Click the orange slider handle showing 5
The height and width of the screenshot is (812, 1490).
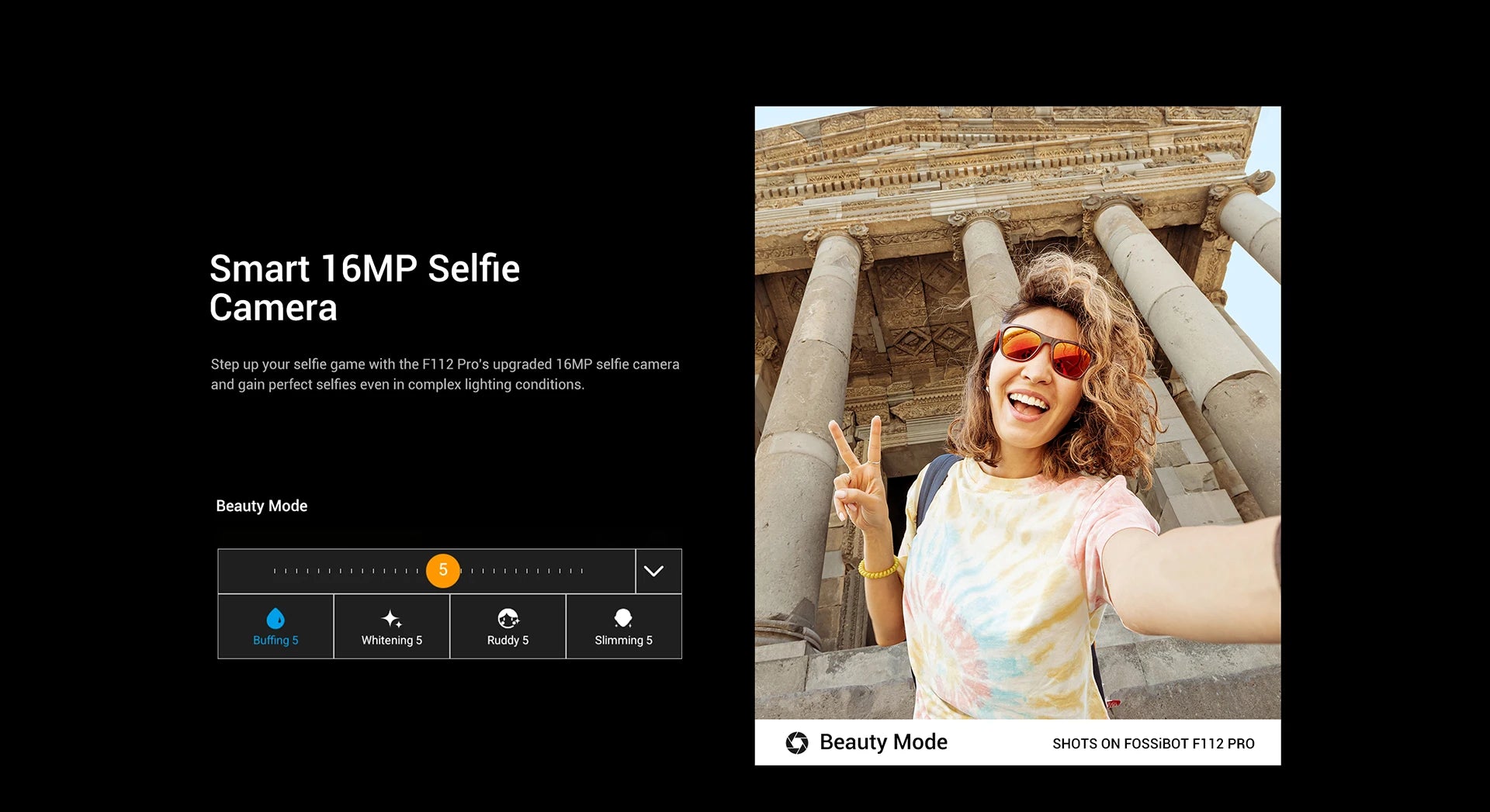point(443,571)
